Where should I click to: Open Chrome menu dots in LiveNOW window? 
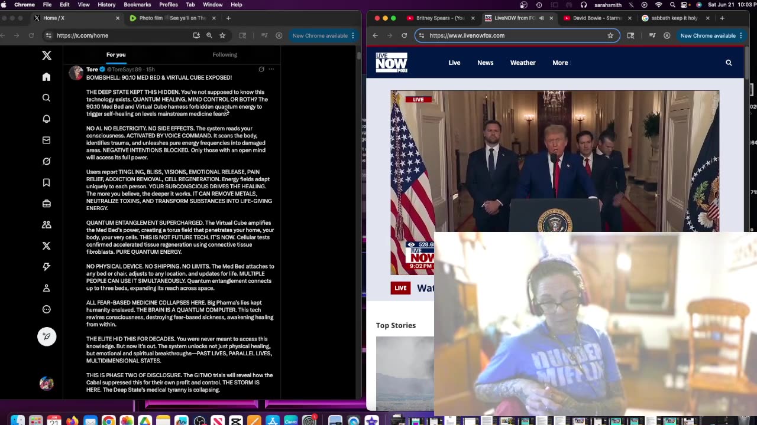pyautogui.click(x=741, y=35)
